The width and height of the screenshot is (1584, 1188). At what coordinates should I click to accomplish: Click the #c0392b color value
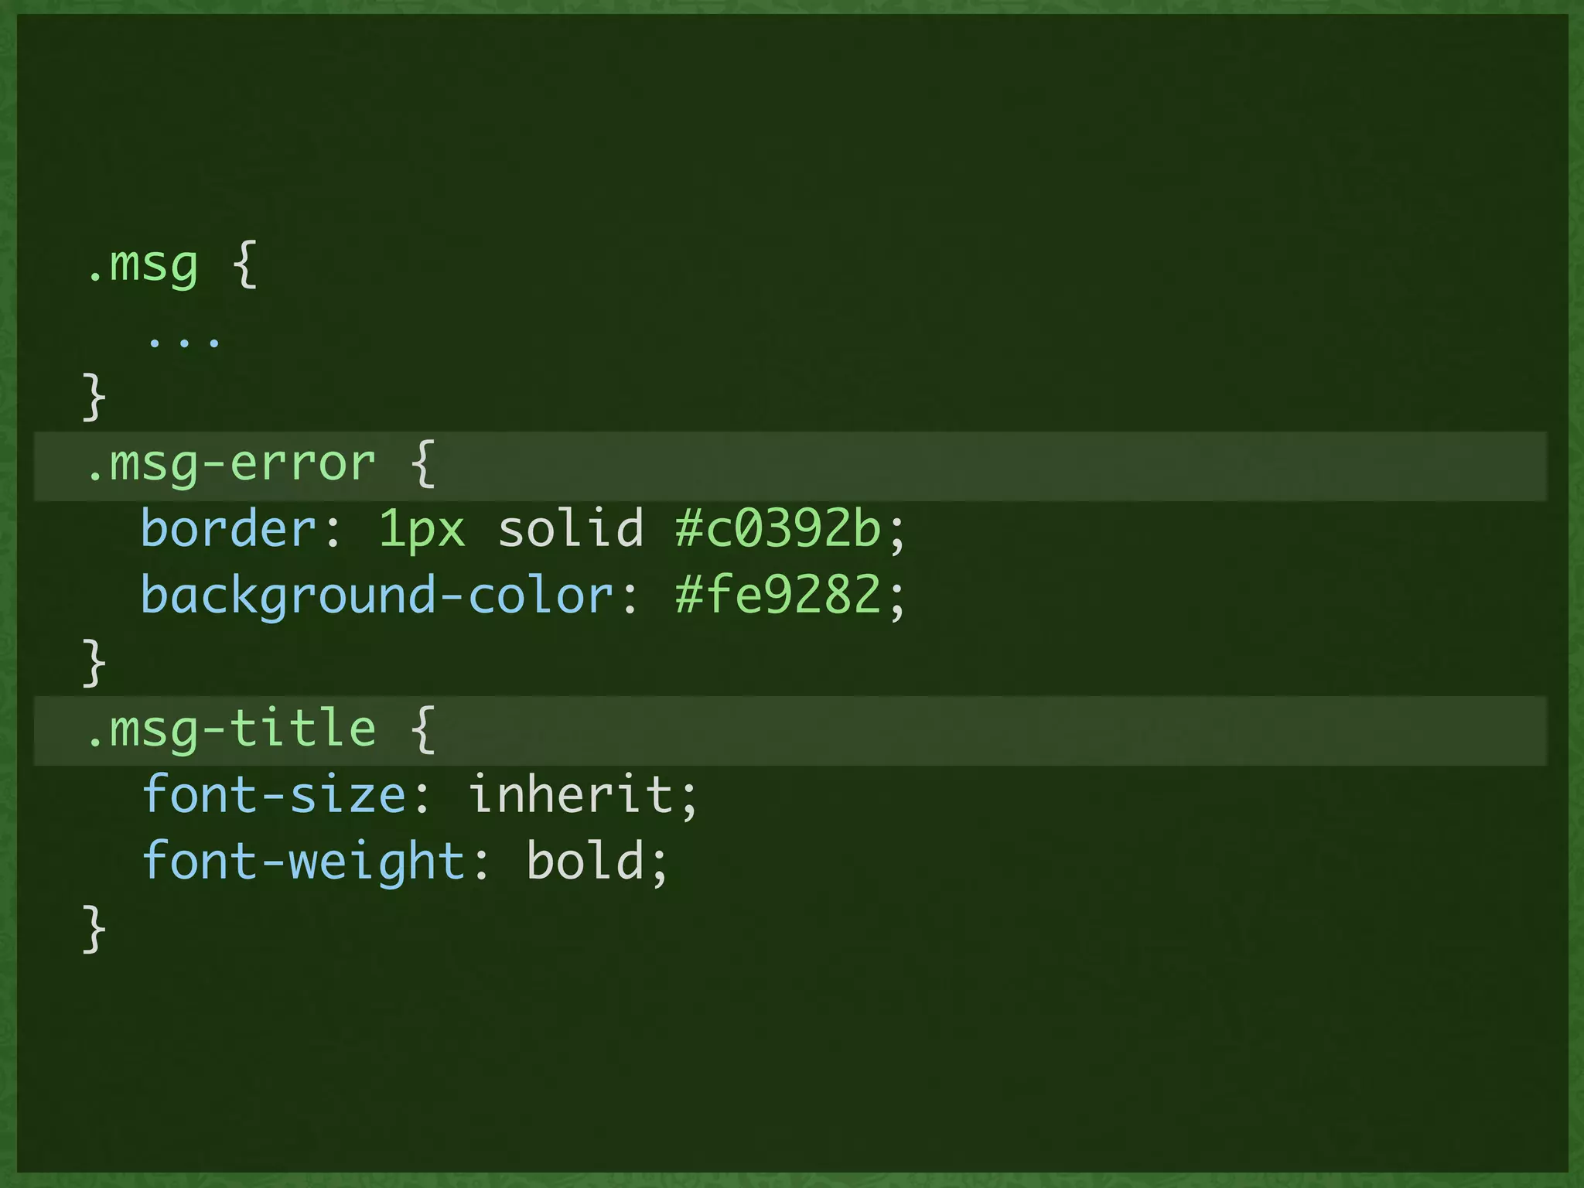pos(778,529)
